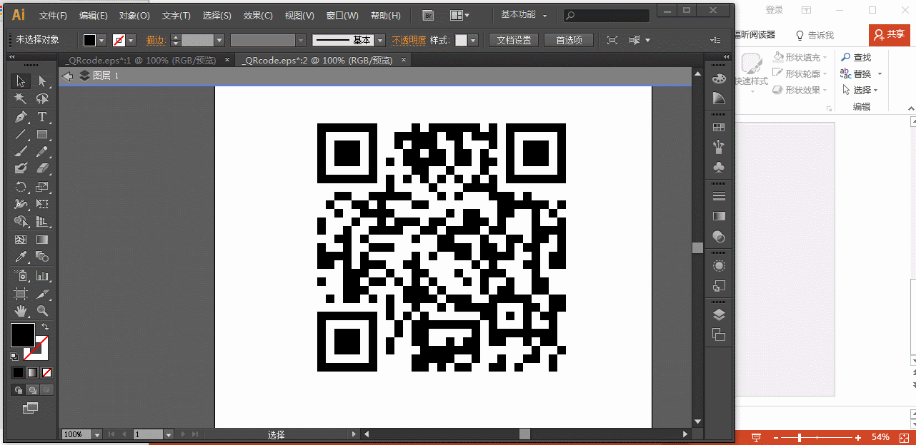Open the Layers panel icon
The height and width of the screenshot is (445, 916).
(719, 314)
